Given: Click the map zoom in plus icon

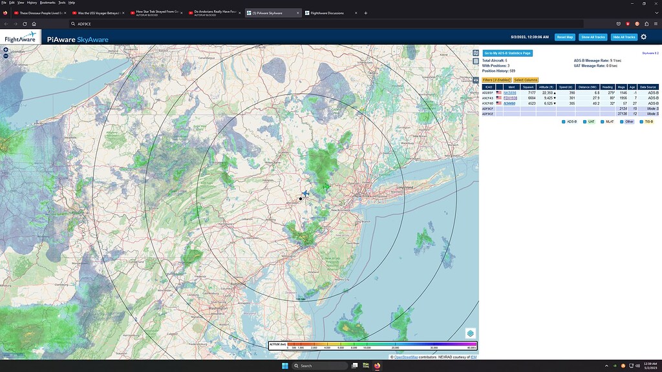Looking at the screenshot, I should tap(5, 49).
